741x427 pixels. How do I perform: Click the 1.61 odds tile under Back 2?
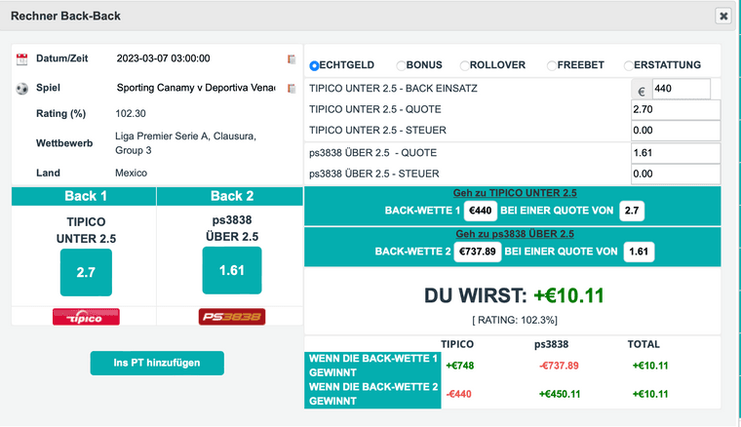click(232, 271)
